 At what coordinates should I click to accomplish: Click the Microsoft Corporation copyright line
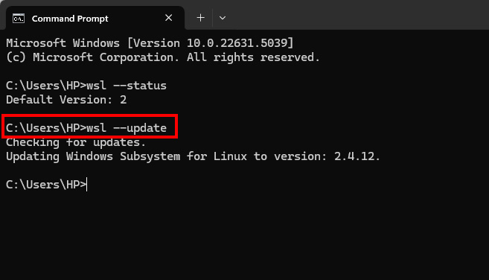click(163, 57)
